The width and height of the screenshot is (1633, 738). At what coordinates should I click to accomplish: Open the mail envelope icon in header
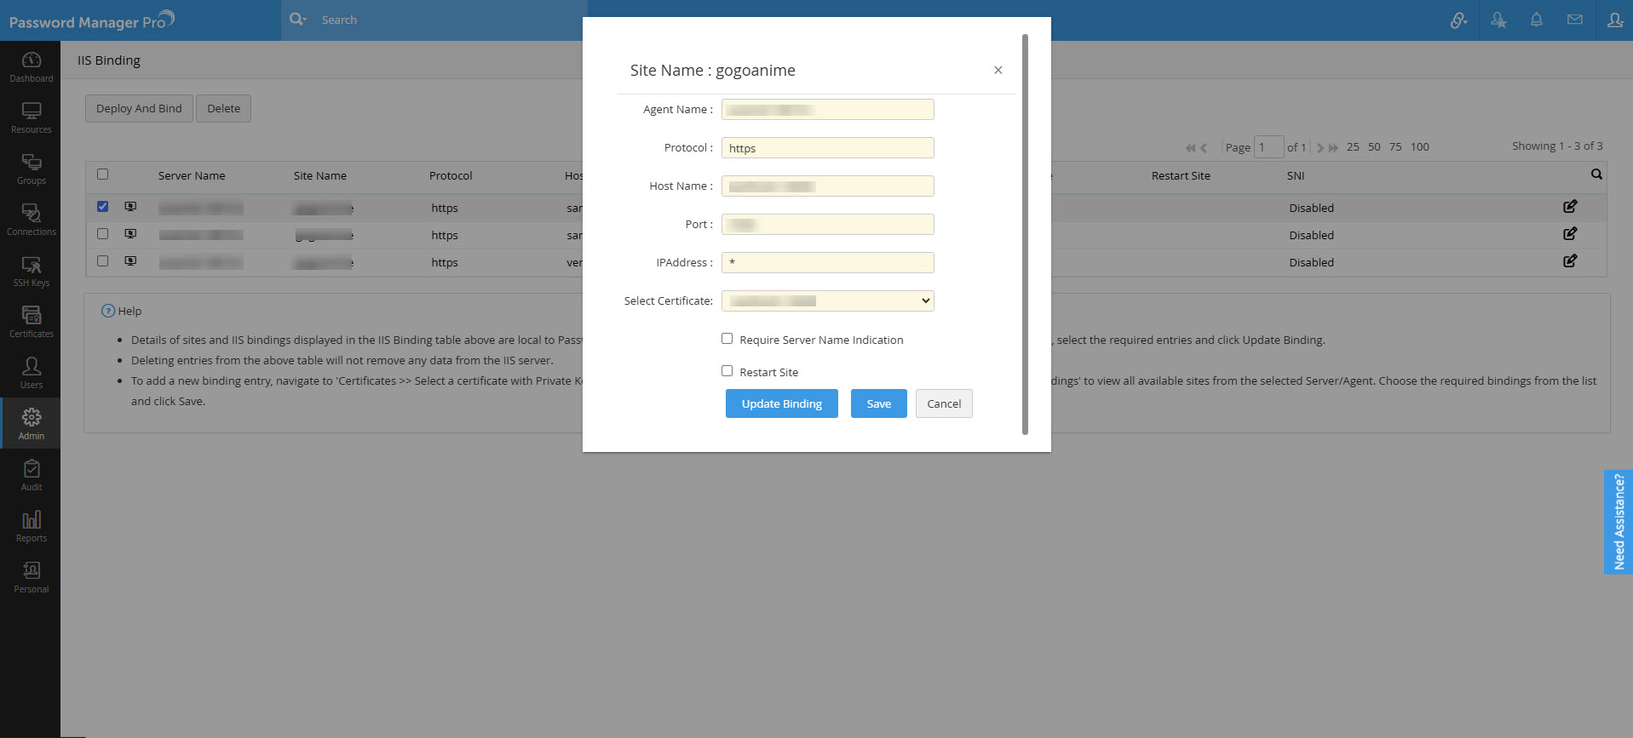[x=1575, y=20]
